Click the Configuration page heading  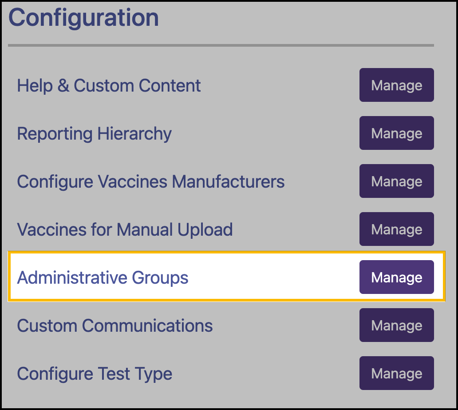pyautogui.click(x=84, y=17)
